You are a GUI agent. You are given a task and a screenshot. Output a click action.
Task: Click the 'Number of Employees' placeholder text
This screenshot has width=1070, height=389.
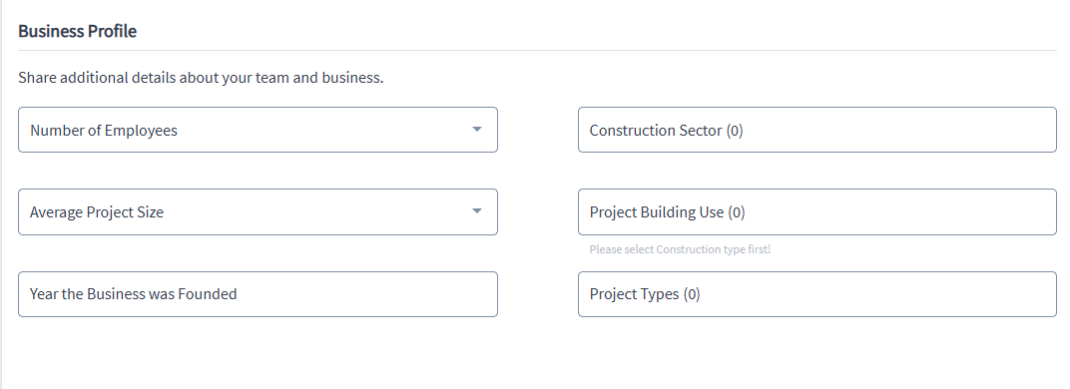(104, 131)
